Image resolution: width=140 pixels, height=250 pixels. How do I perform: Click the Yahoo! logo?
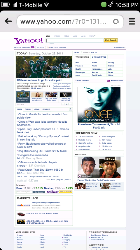[29, 41]
